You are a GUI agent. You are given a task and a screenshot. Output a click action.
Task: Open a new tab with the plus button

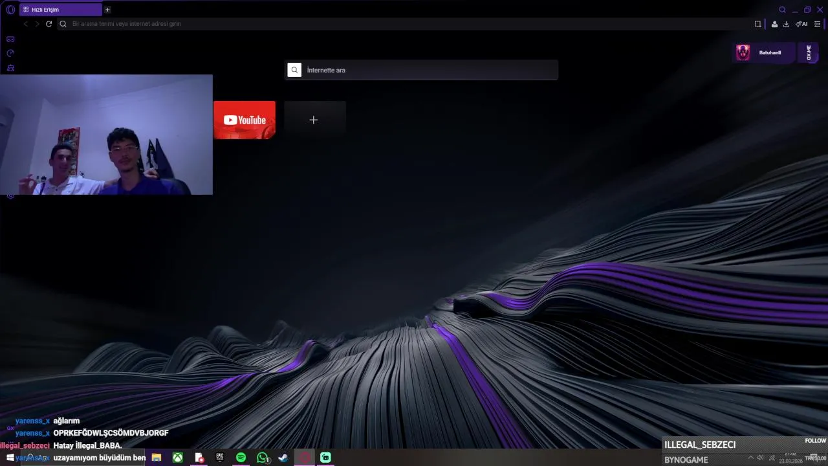click(x=107, y=10)
